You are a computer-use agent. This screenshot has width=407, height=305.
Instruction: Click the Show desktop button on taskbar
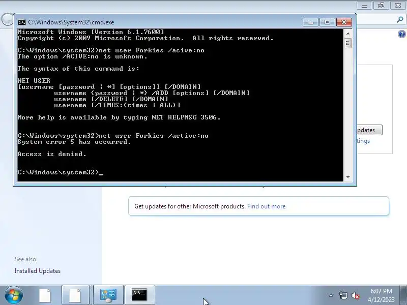point(403,295)
